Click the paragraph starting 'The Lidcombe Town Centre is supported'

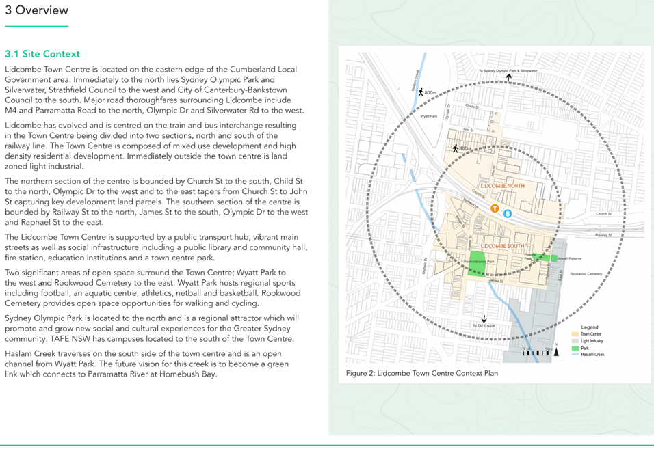(156, 247)
